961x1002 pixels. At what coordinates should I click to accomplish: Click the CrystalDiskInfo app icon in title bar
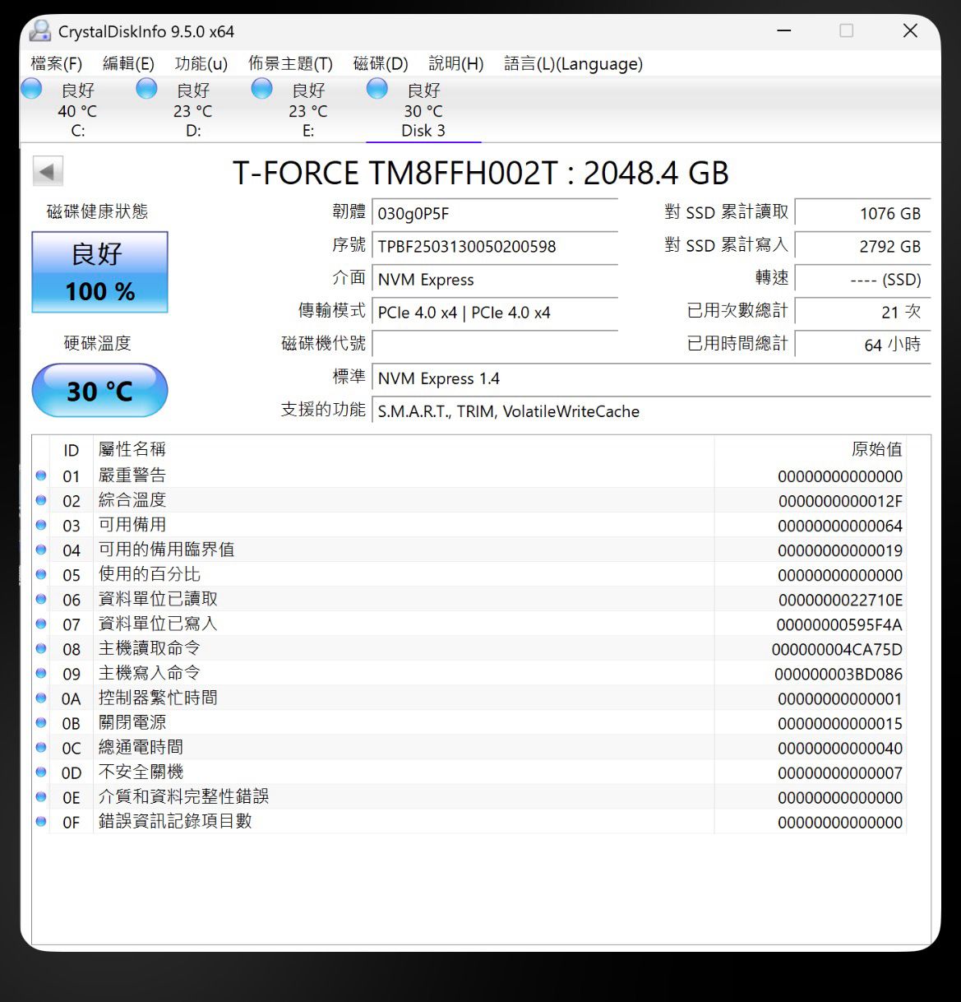click(39, 31)
